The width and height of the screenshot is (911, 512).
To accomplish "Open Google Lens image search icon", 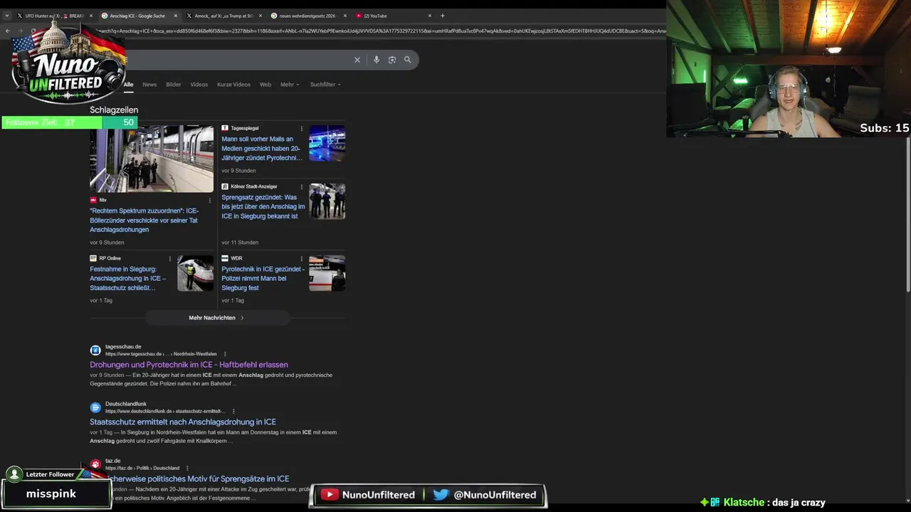I will coord(392,60).
